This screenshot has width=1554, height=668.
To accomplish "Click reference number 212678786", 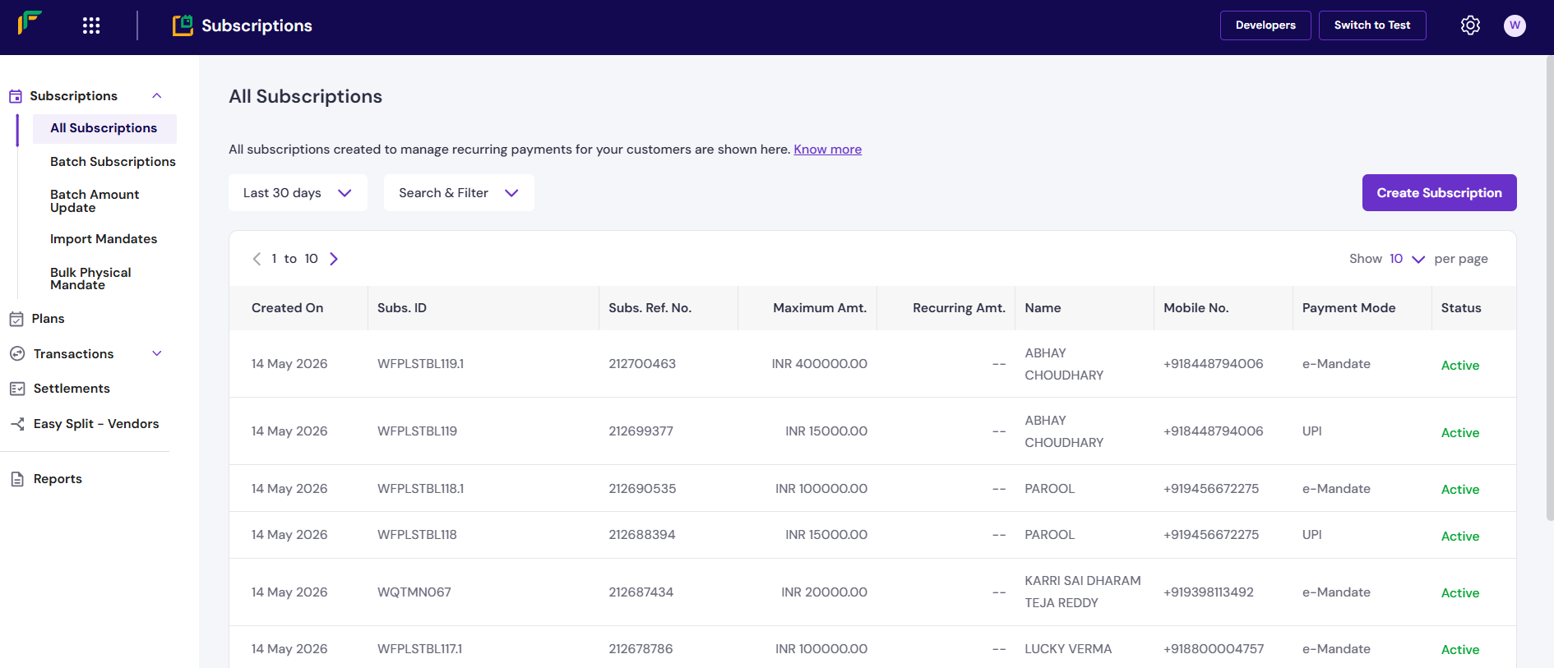I will click(x=641, y=649).
